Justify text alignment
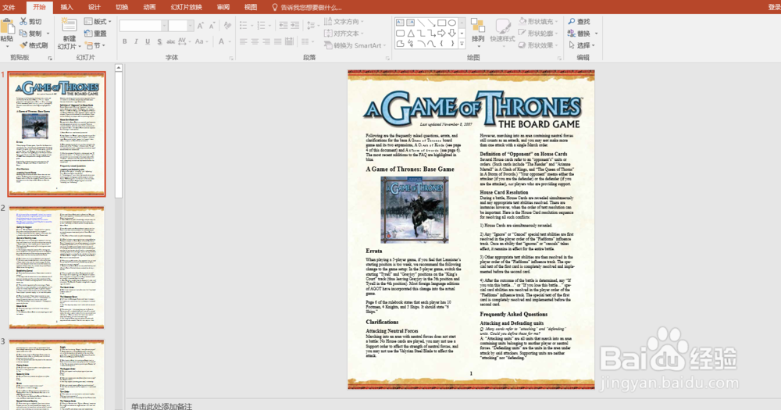 pos(278,42)
